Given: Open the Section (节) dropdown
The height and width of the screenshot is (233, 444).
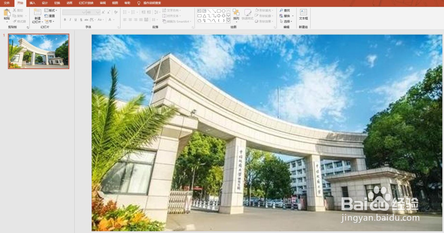Looking at the screenshot, I should [50, 21].
